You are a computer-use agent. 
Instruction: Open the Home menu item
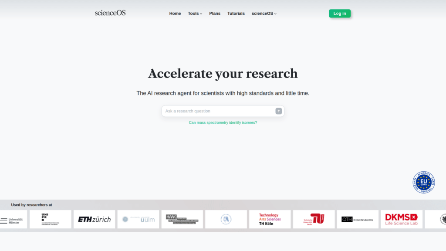point(175,14)
